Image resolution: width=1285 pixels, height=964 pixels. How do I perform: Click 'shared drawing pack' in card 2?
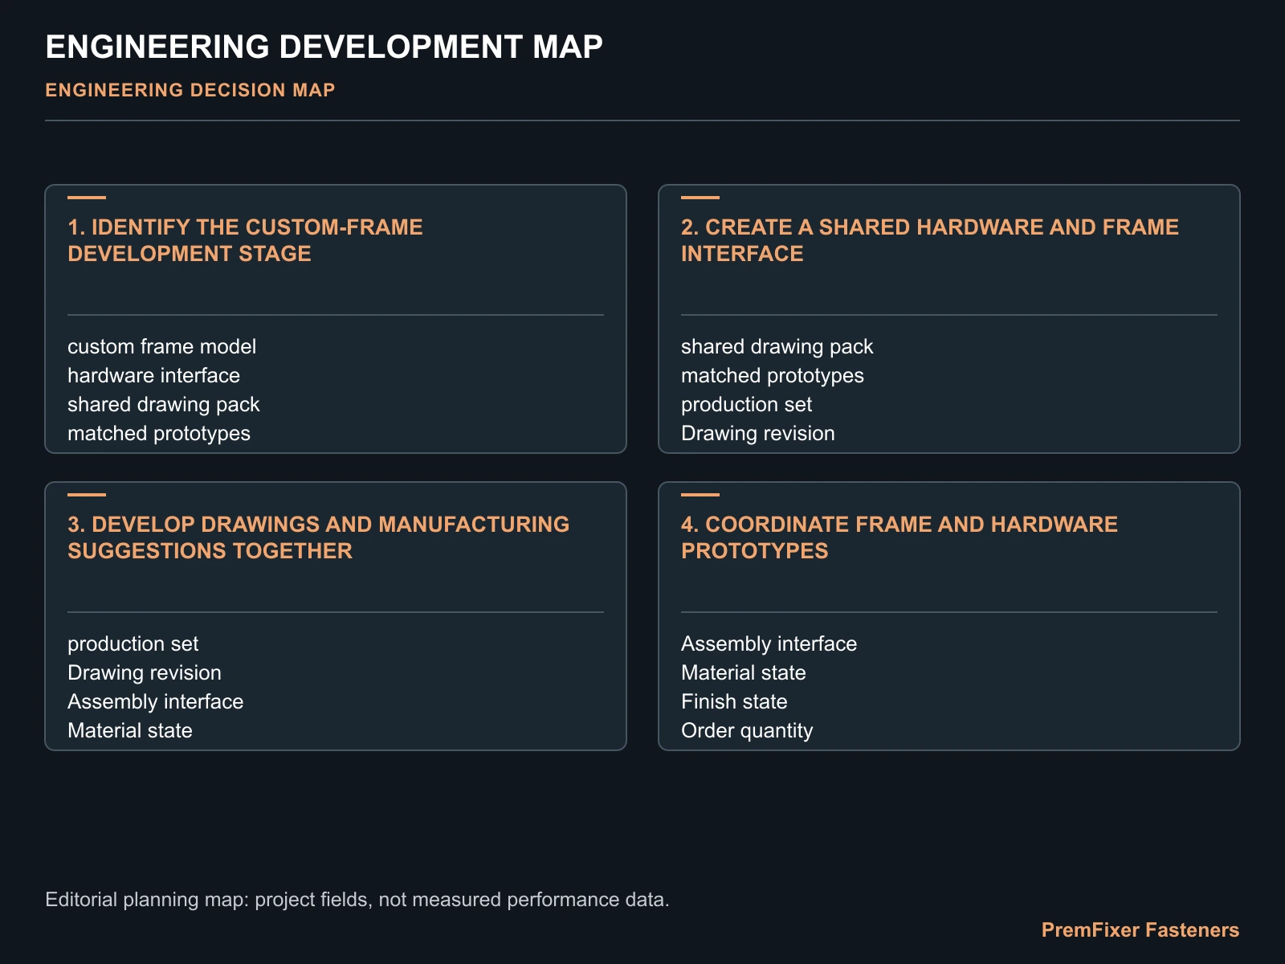point(777,346)
